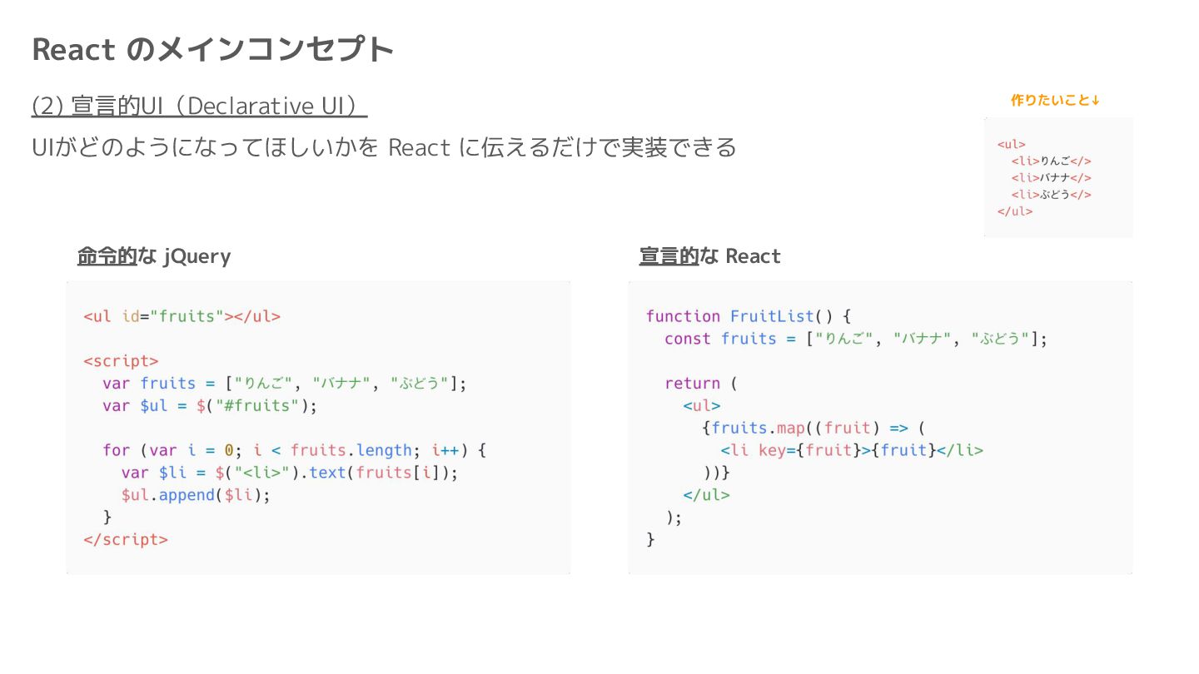
Task: Click the 'return (' statement
Action: point(701,384)
